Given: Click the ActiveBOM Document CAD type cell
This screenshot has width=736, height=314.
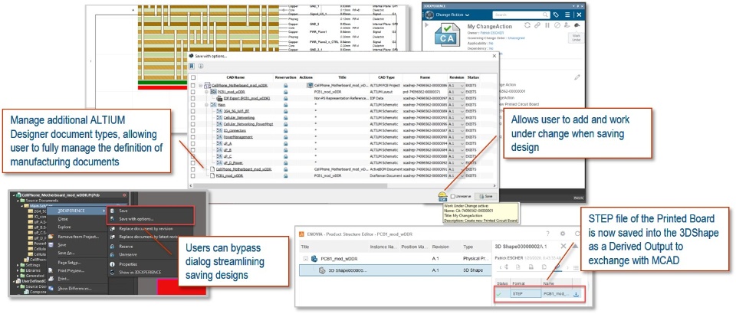Looking at the screenshot, I should [x=386, y=168].
